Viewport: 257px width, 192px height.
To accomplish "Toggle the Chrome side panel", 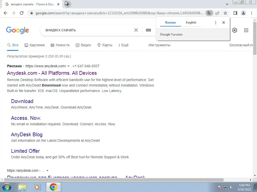I will [x=235, y=13].
